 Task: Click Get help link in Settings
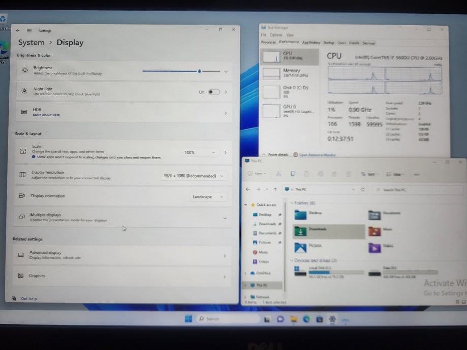[28, 299]
